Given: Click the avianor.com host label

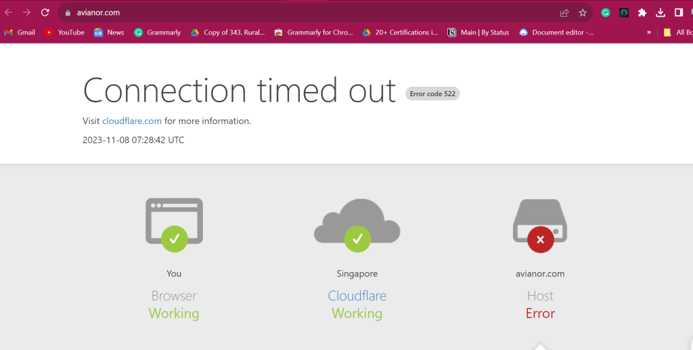Looking at the screenshot, I should [x=540, y=274].
